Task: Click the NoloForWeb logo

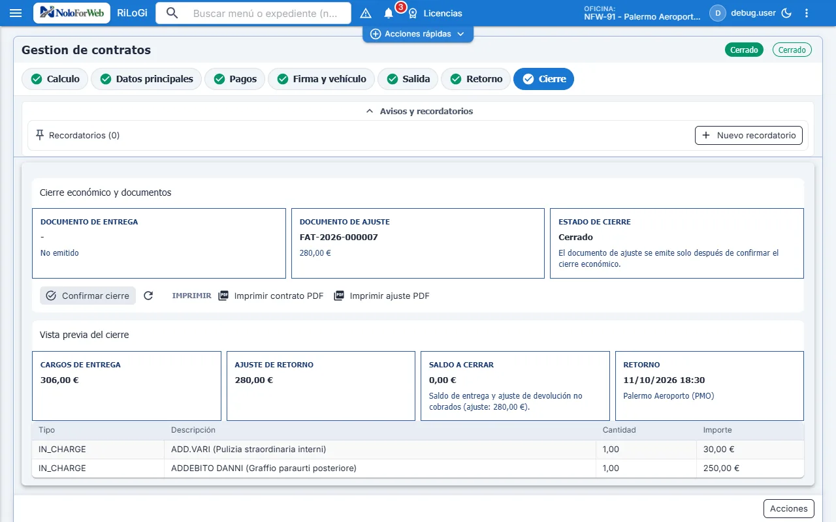Action: tap(72, 13)
